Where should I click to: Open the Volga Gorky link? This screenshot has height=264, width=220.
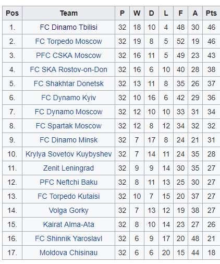[x=68, y=210]
